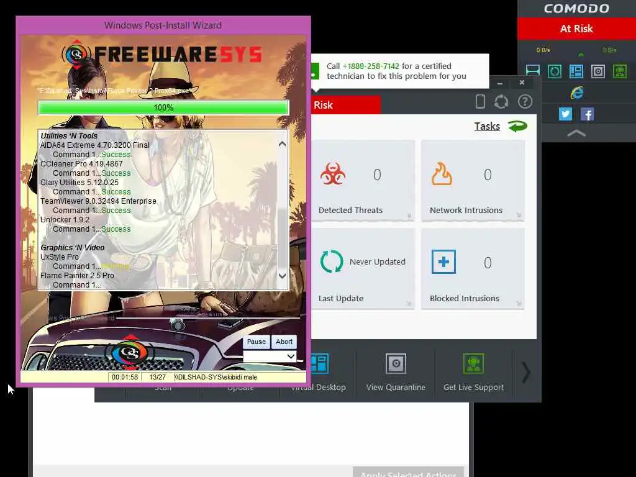Click the support phone number +1888-258-7142
Image resolution: width=636 pixels, height=477 pixels.
point(371,66)
